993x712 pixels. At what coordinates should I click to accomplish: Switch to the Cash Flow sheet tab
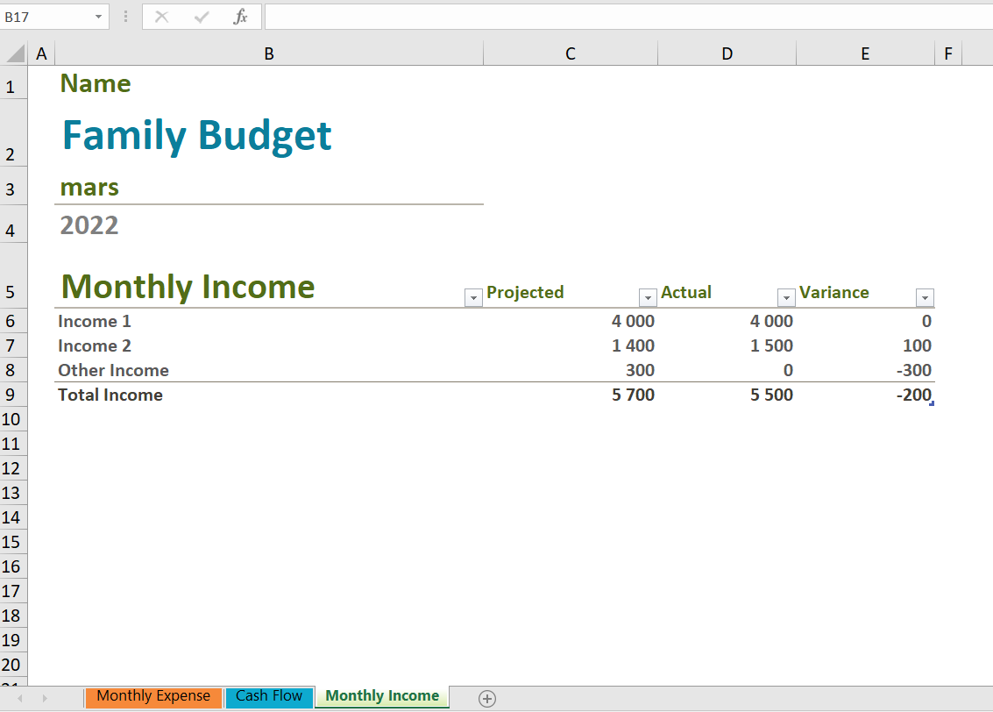coord(269,696)
